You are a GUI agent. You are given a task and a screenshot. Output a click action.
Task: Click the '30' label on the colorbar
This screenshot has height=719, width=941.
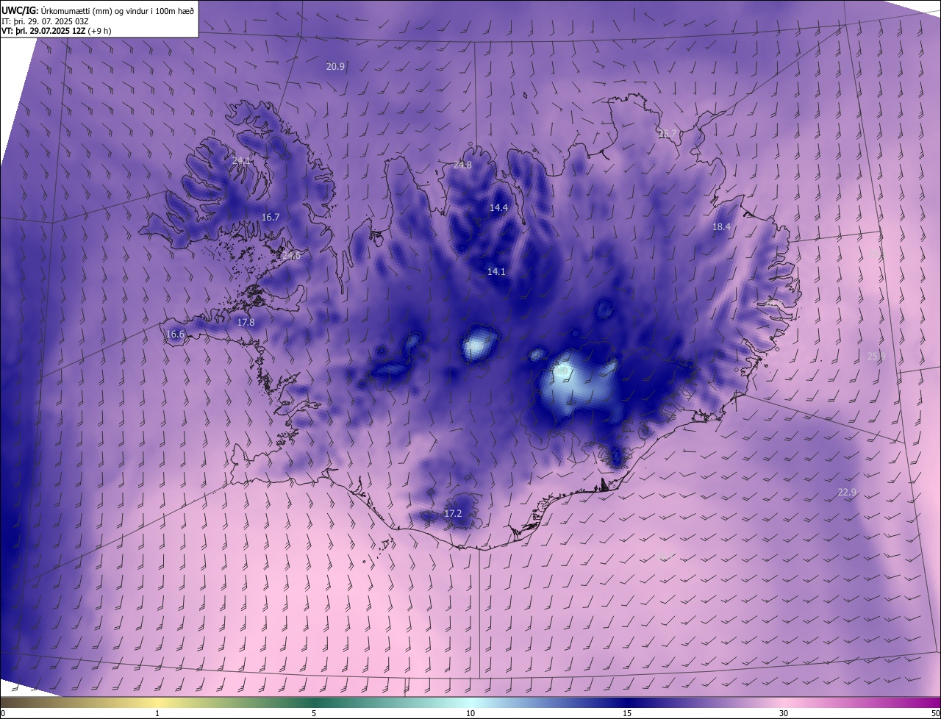pos(784,714)
